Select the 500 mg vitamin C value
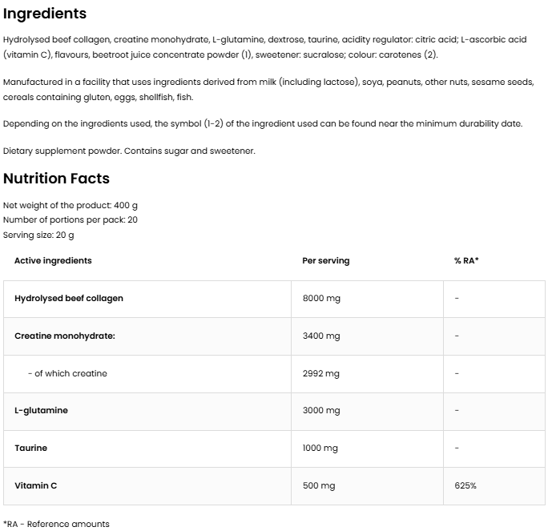Viewport: 548px width, 531px height. click(x=319, y=485)
